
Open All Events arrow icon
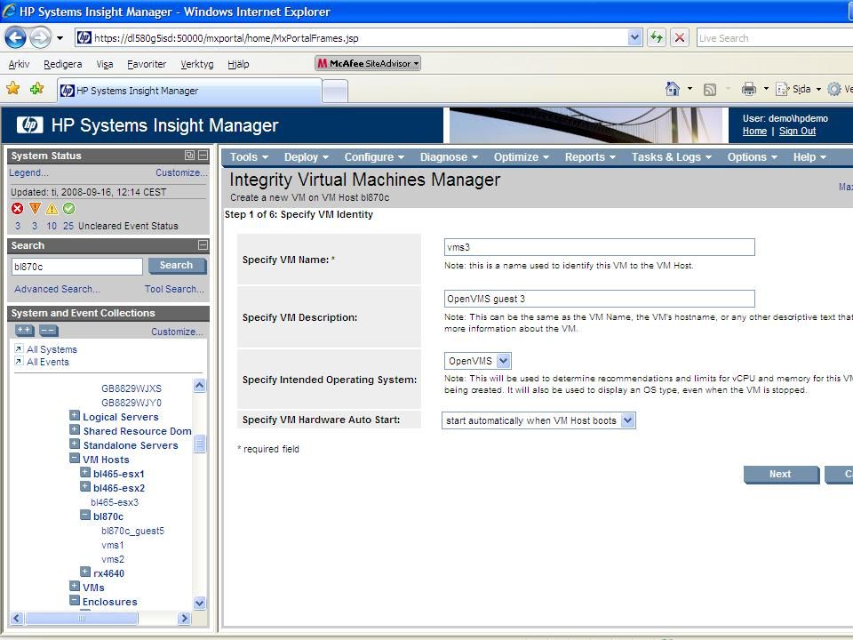click(19, 361)
